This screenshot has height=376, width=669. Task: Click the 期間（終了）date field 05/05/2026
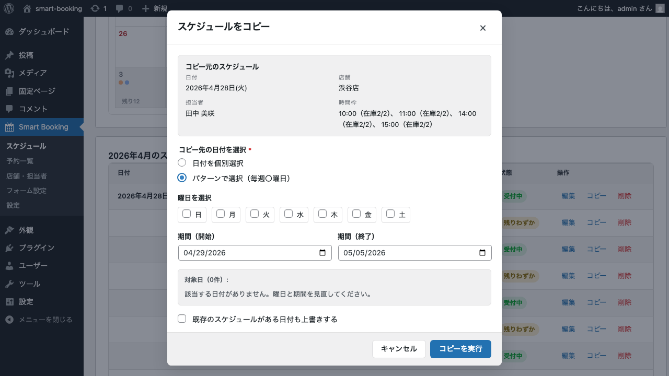pos(415,253)
